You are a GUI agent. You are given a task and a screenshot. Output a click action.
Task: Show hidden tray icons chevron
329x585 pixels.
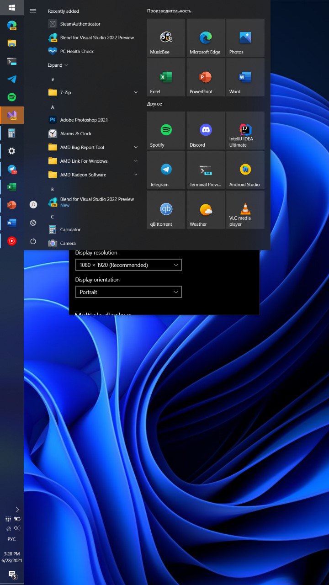pos(17,510)
